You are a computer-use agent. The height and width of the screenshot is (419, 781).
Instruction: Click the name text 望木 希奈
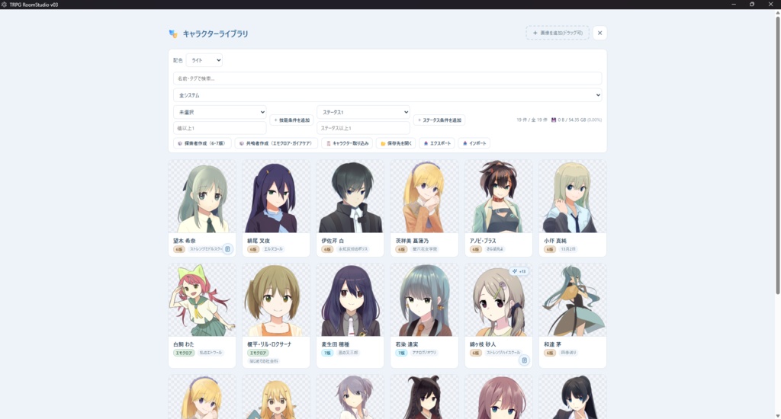coord(185,241)
